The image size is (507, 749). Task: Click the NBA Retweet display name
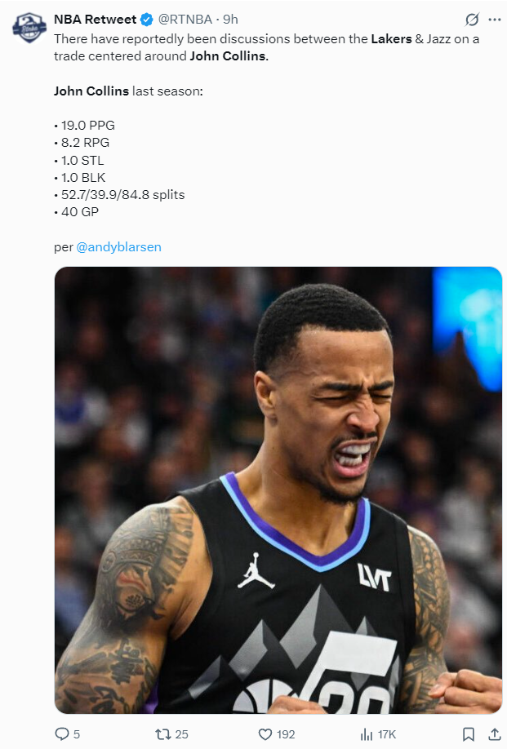[x=95, y=19]
